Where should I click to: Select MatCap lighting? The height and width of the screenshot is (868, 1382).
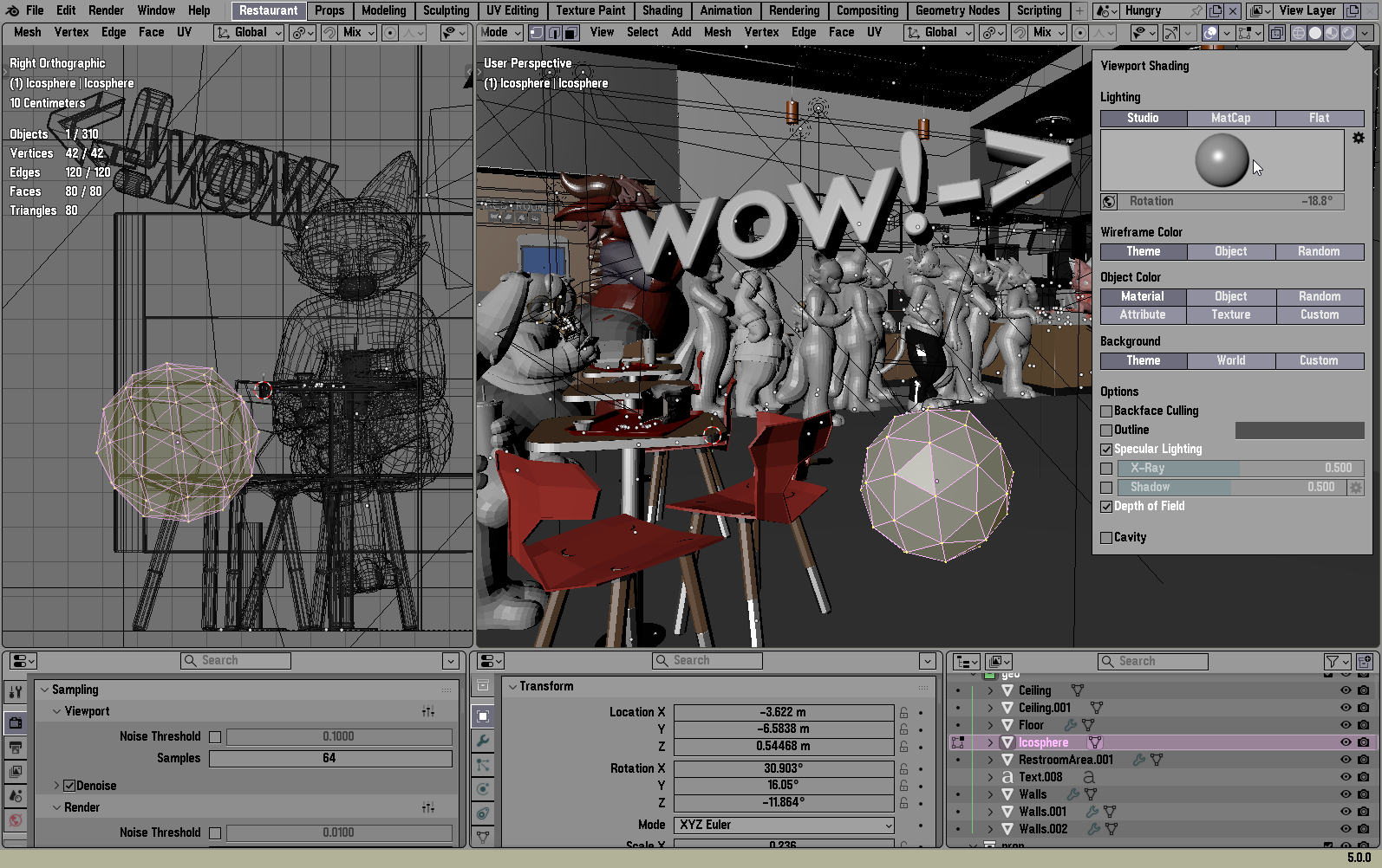pos(1230,118)
